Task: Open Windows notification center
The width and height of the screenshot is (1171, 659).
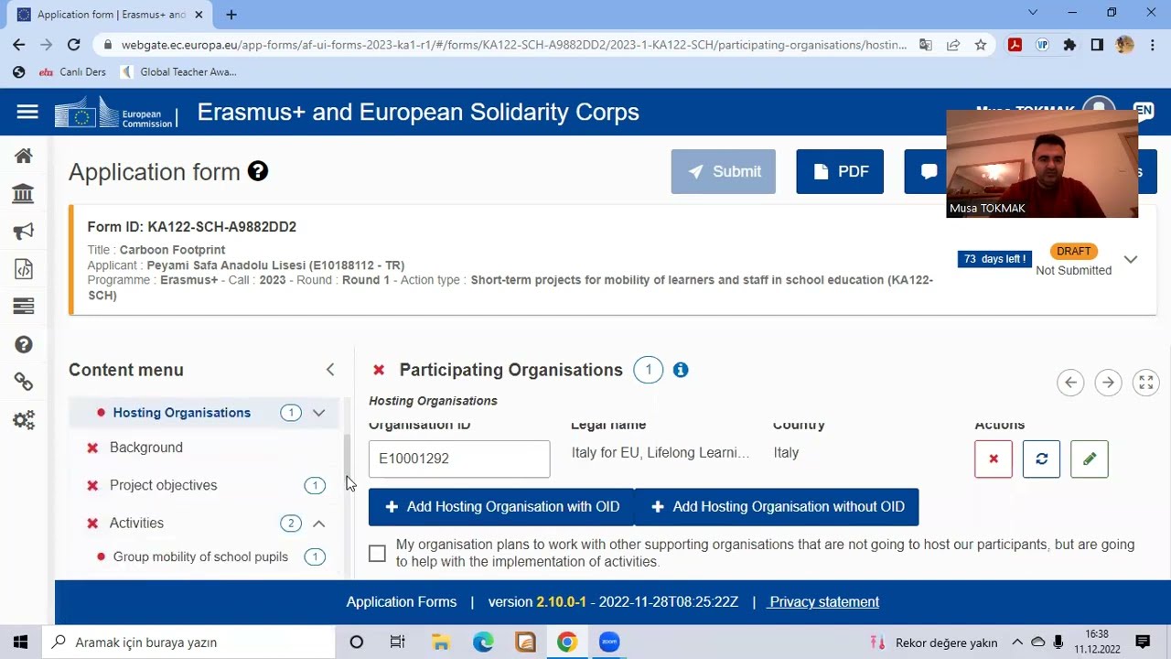Action: point(1143,642)
